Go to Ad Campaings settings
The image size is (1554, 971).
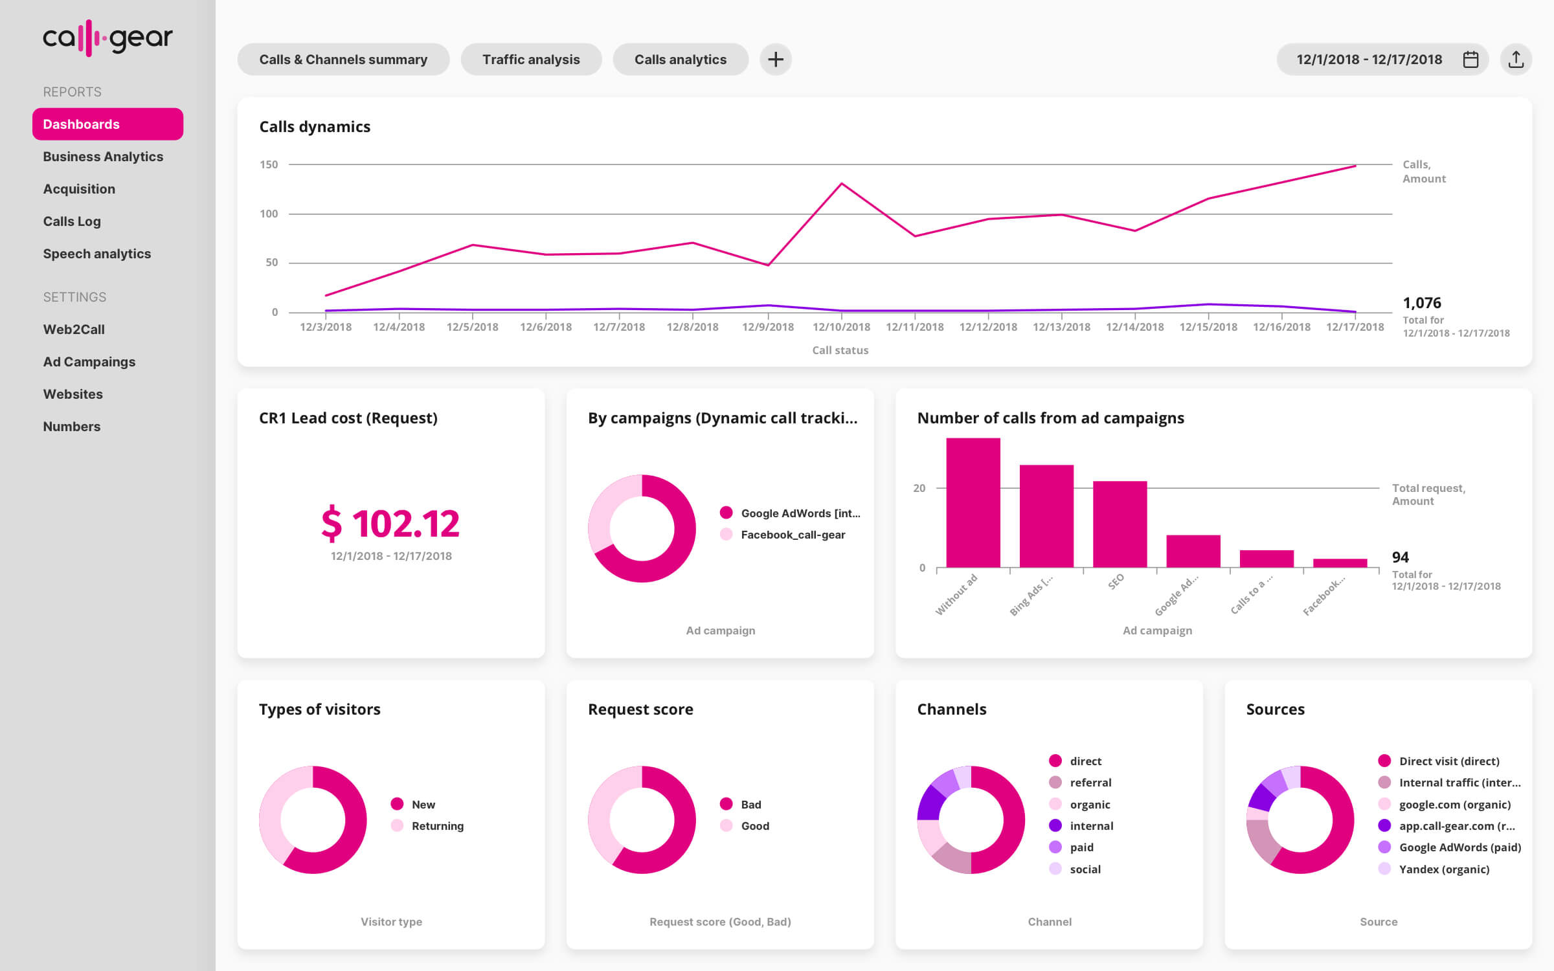click(x=89, y=361)
